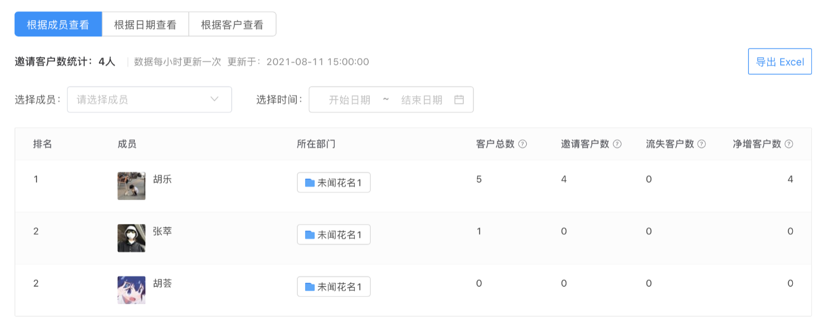This screenshot has width=824, height=320.
Task: Click 张萃's 未闻花名1 department button
Action: coord(334,234)
